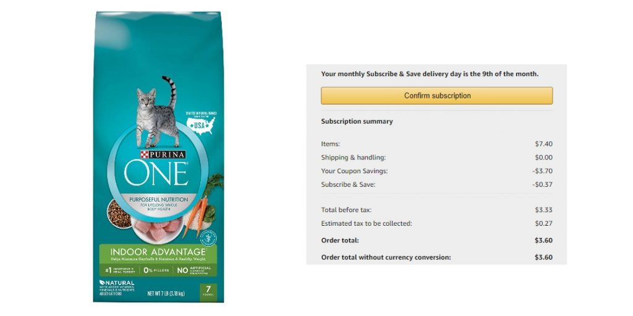Click the Confirm subscription button
The height and width of the screenshot is (316, 633).
point(437,96)
